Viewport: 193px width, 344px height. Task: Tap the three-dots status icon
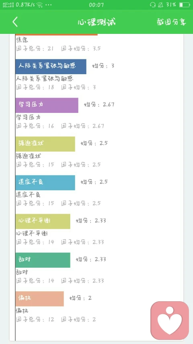click(x=49, y=5)
